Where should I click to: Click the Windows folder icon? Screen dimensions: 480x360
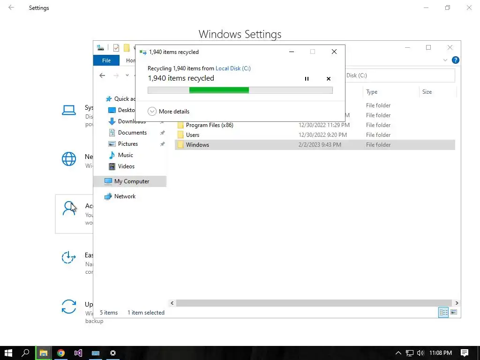point(180,145)
